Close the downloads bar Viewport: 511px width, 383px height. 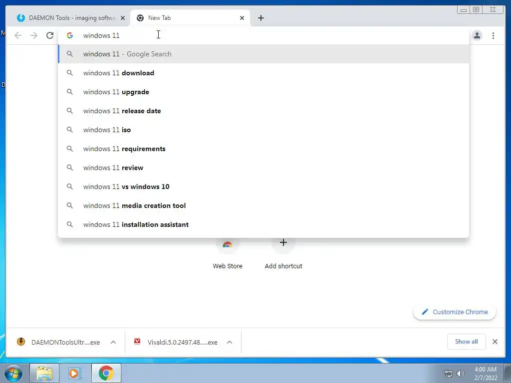(x=495, y=342)
